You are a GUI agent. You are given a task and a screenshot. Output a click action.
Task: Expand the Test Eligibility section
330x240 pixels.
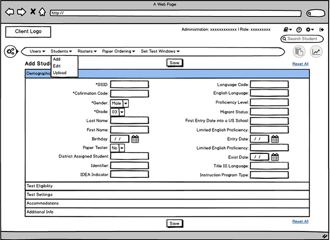[167, 186]
